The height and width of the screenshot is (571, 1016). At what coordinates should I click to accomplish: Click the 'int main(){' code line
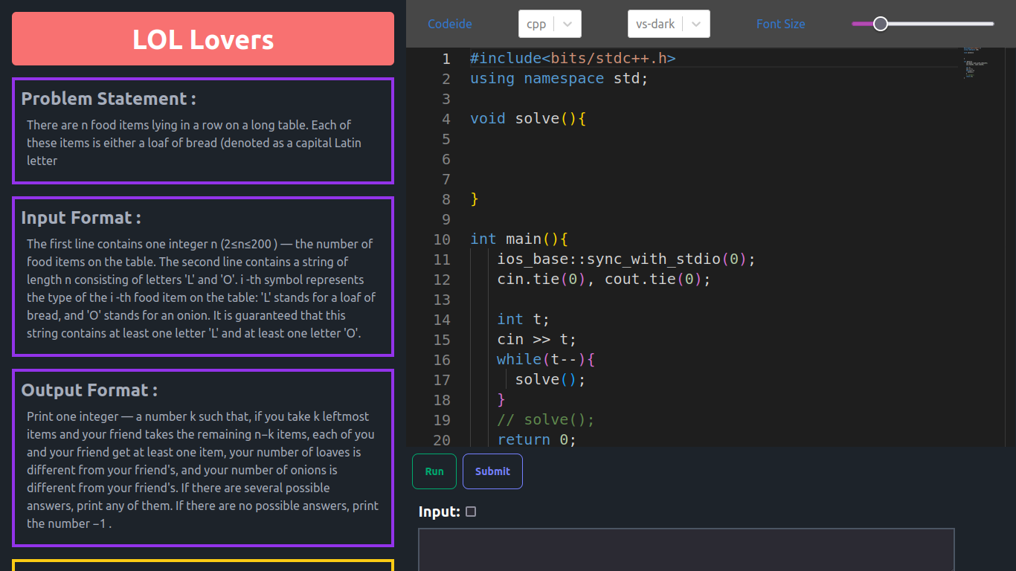(519, 239)
